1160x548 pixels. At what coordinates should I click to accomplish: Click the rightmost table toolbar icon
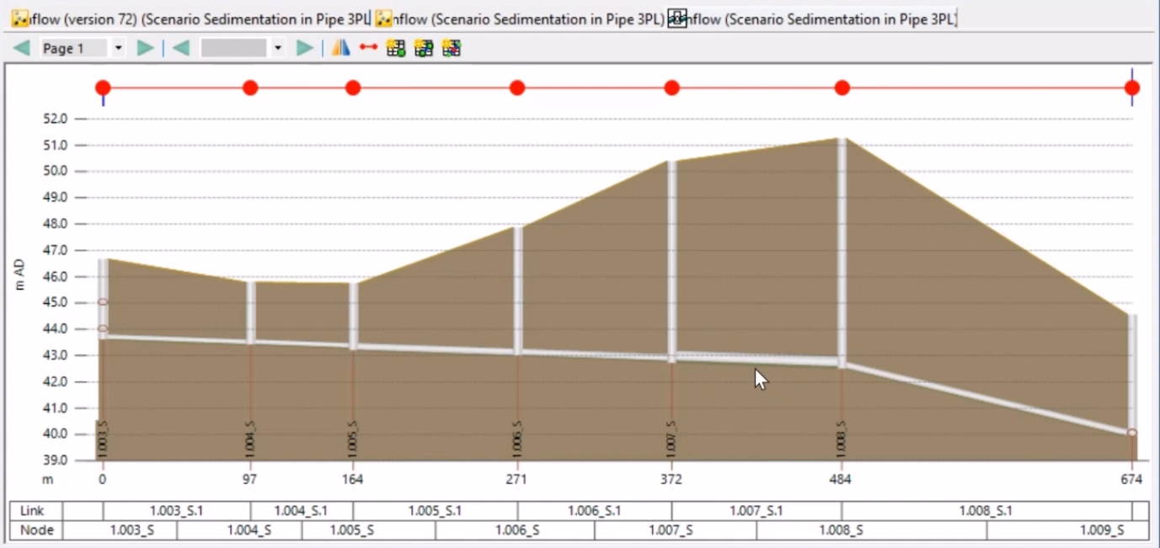(452, 48)
